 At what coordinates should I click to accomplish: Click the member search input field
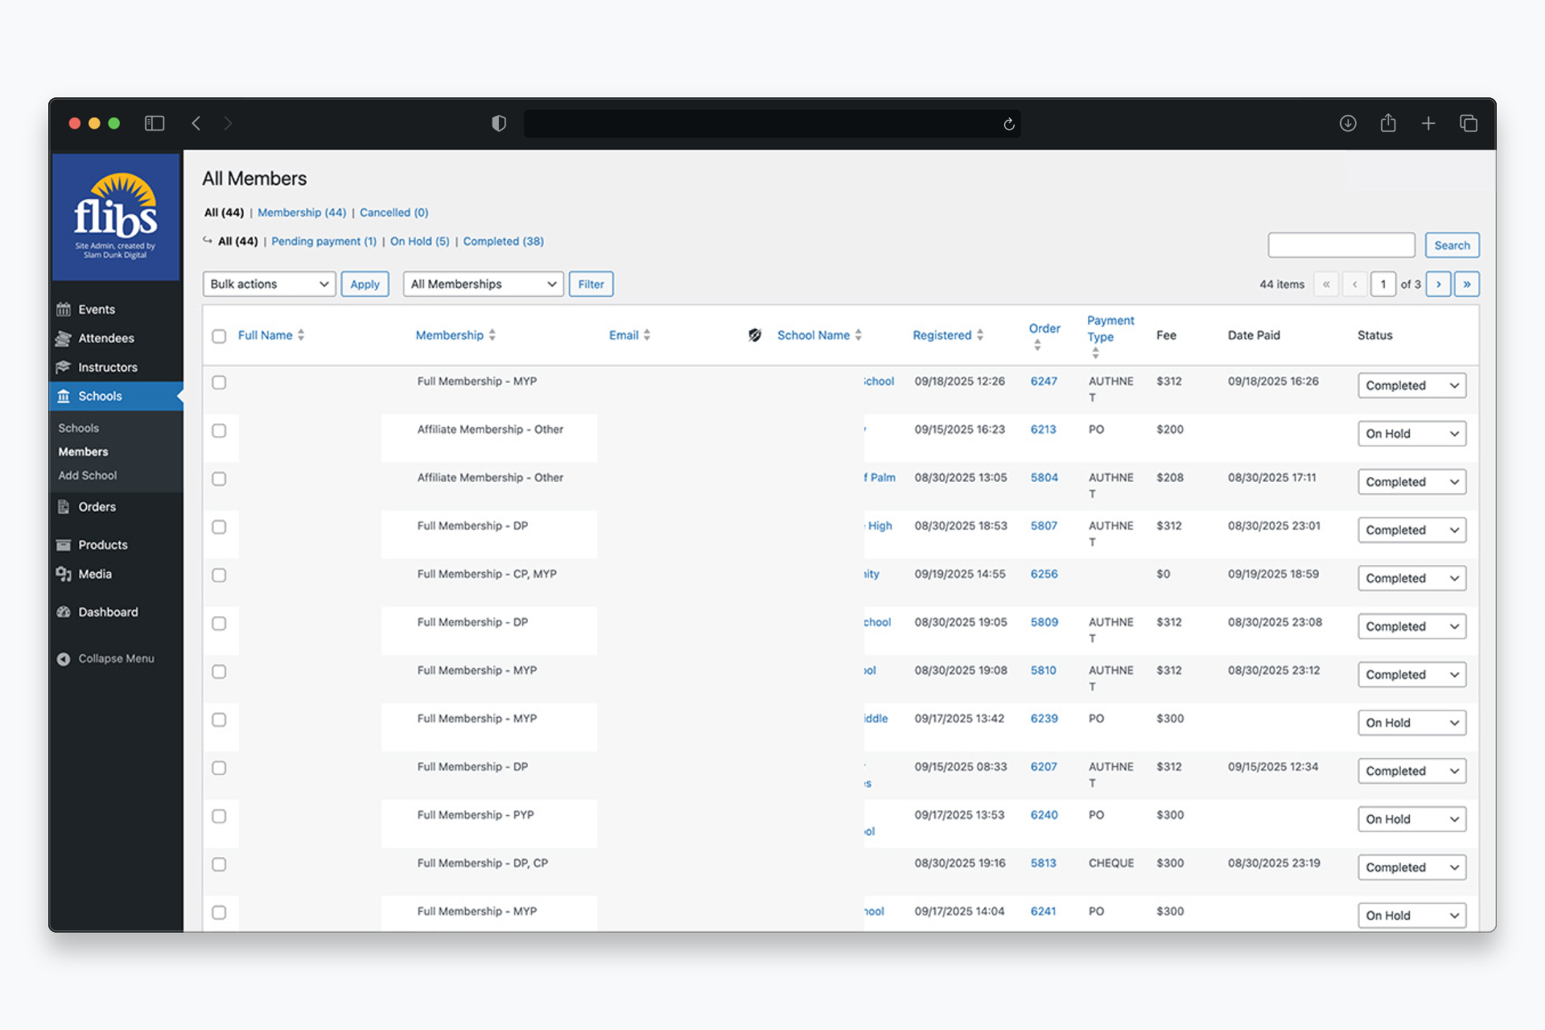1341,245
